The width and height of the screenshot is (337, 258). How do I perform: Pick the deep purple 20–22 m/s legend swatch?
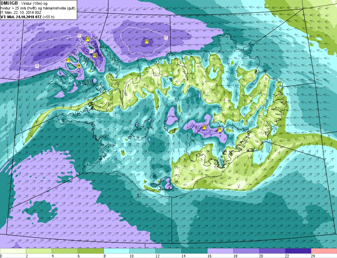point(272,251)
